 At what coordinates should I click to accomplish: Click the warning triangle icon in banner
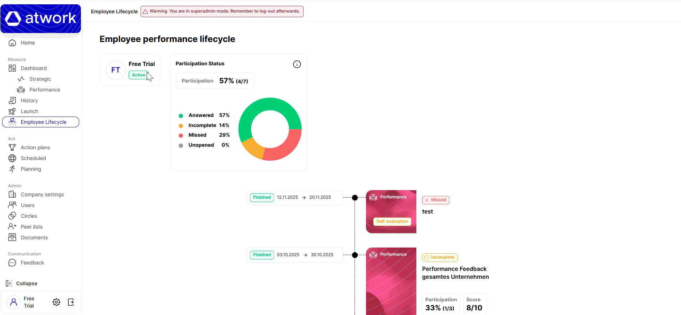coord(145,11)
